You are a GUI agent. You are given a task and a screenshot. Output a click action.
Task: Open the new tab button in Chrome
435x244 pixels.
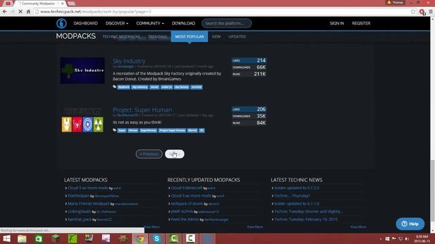(x=71, y=3)
